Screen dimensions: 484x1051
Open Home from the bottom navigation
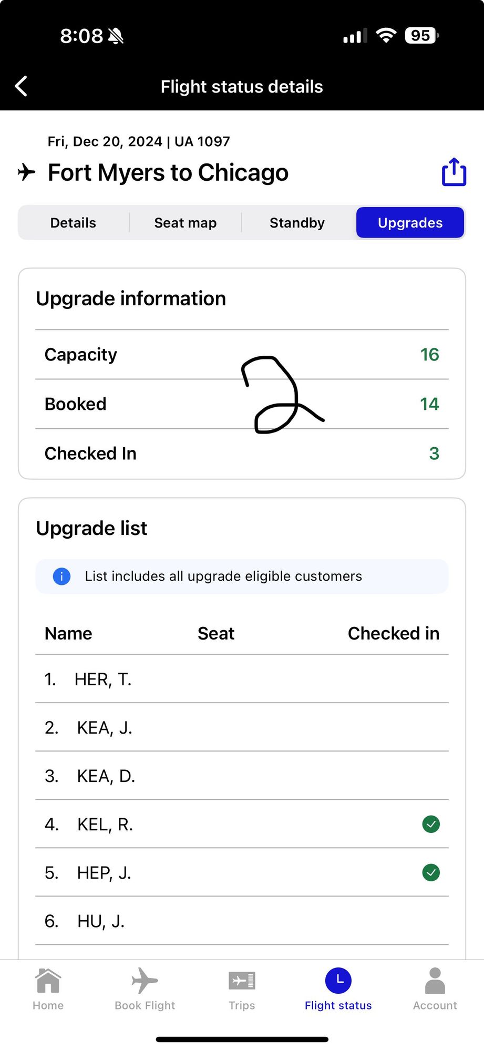[48, 982]
